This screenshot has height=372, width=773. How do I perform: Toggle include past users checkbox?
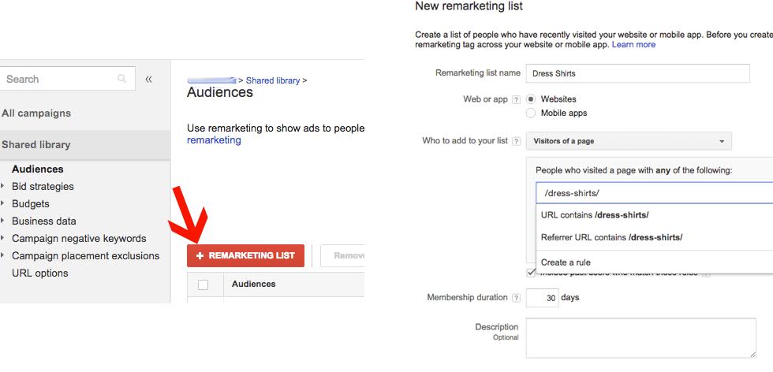(x=531, y=272)
